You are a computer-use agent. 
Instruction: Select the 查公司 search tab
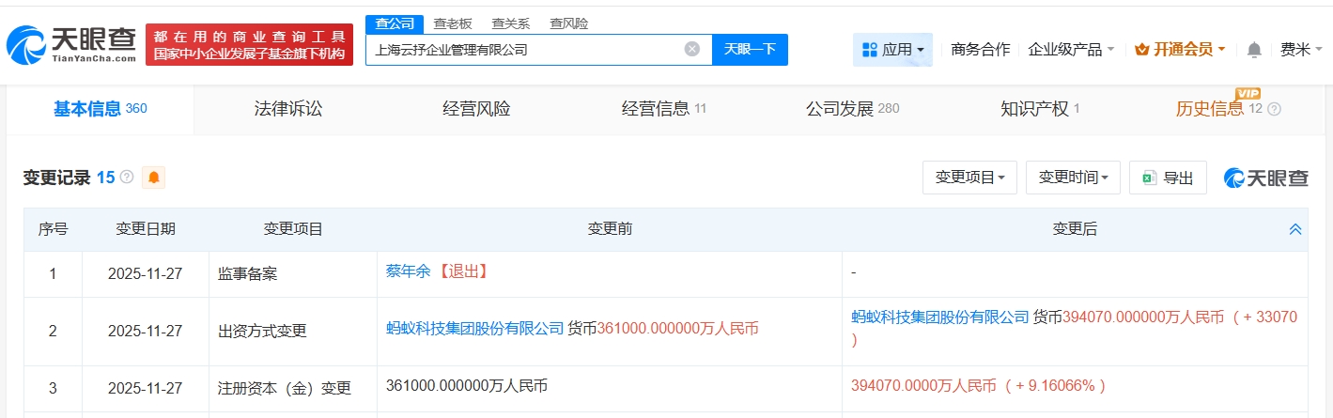[x=395, y=23]
